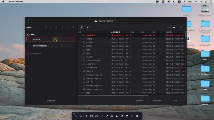Open the database search magnifier
Screen dimensions: 214x120
point(73,28)
